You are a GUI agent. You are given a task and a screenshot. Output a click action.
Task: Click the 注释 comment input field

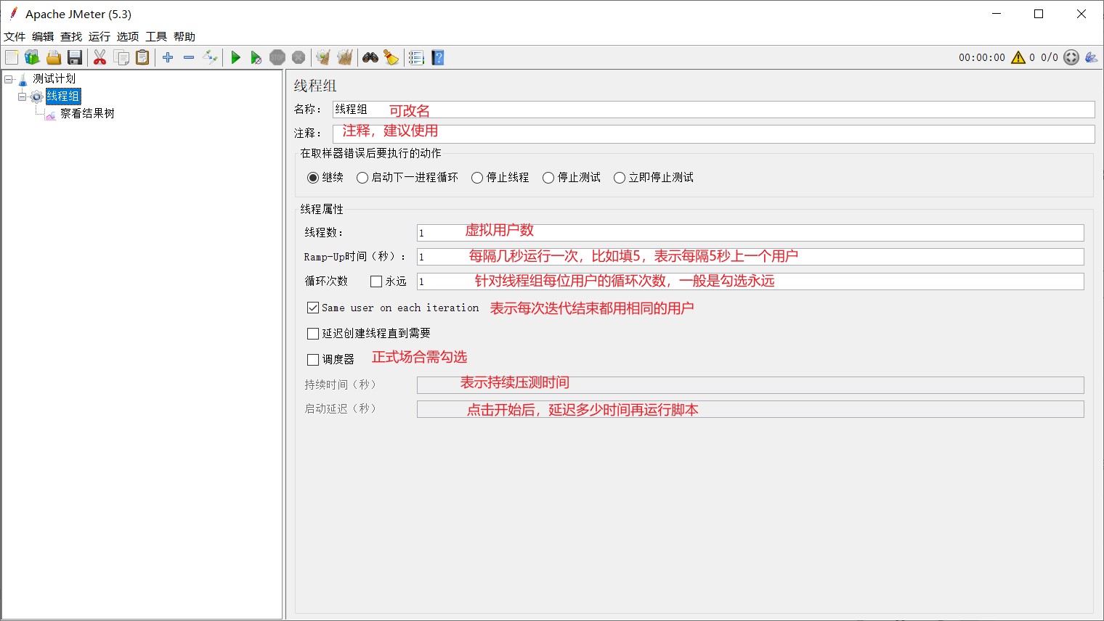pyautogui.click(x=713, y=133)
